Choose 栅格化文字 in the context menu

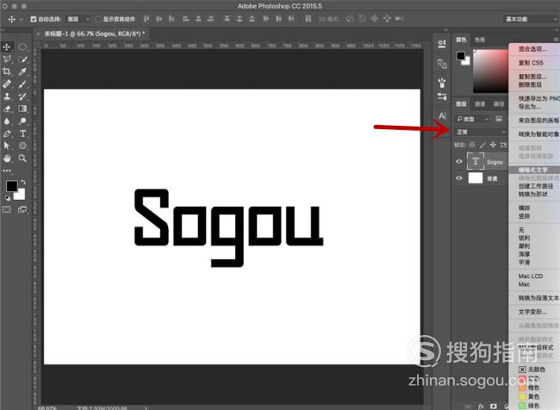point(534,170)
